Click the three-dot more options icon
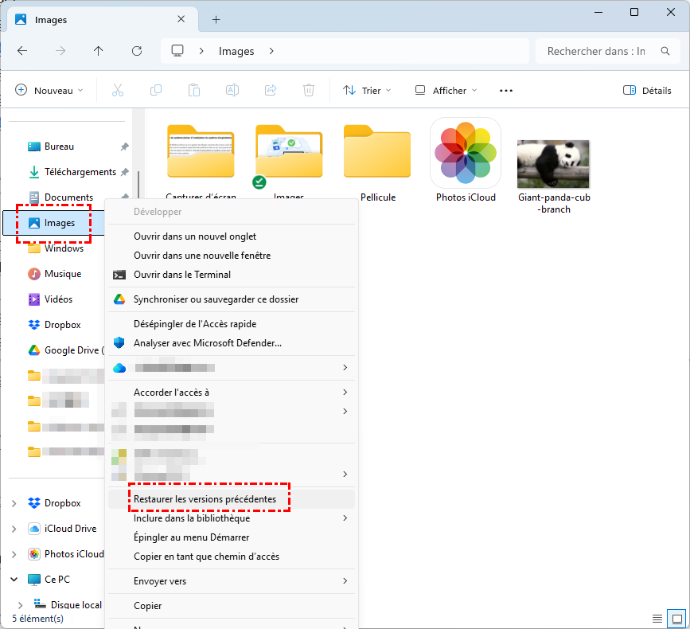 click(x=506, y=91)
